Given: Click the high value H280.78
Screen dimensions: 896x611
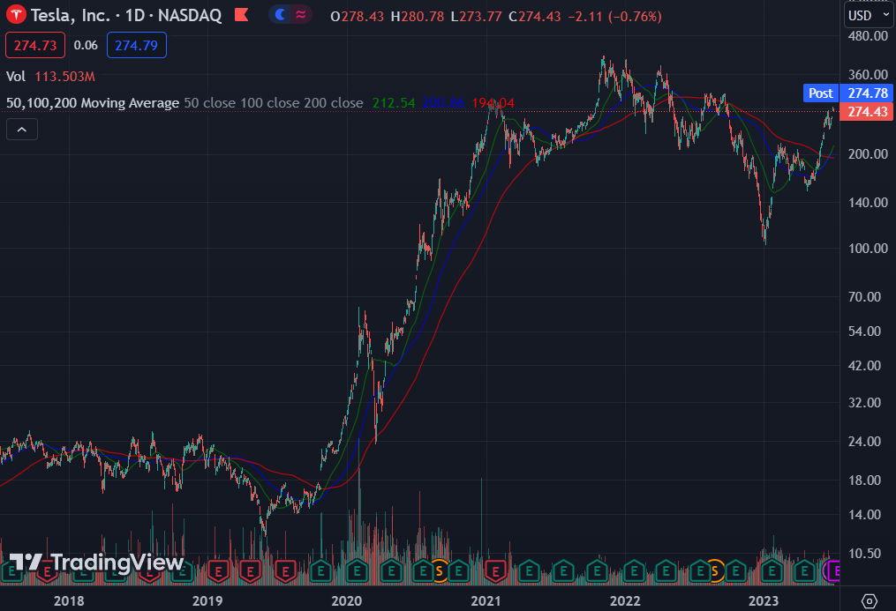Looking at the screenshot, I should pyautogui.click(x=418, y=17).
